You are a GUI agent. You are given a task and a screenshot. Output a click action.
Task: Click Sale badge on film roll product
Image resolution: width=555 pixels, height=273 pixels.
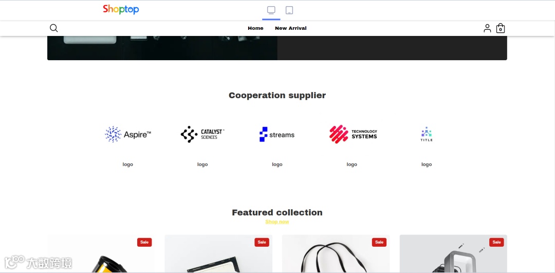click(144, 242)
